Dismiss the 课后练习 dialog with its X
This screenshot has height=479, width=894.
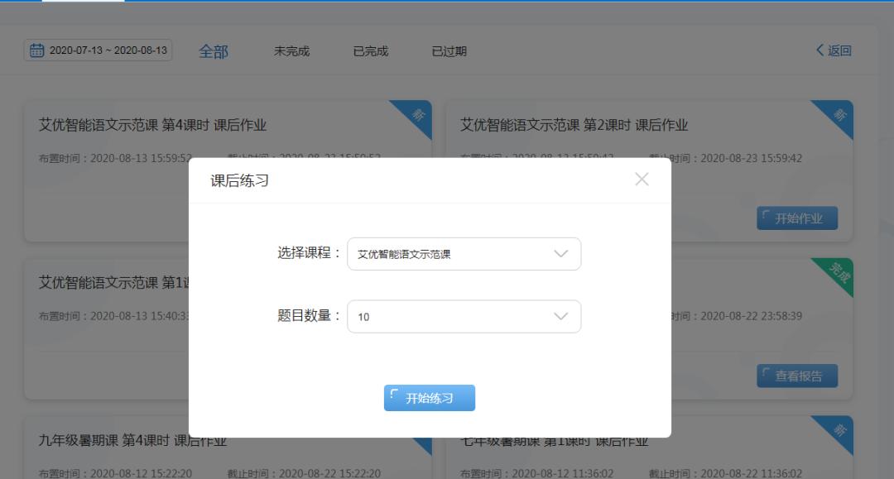click(642, 179)
